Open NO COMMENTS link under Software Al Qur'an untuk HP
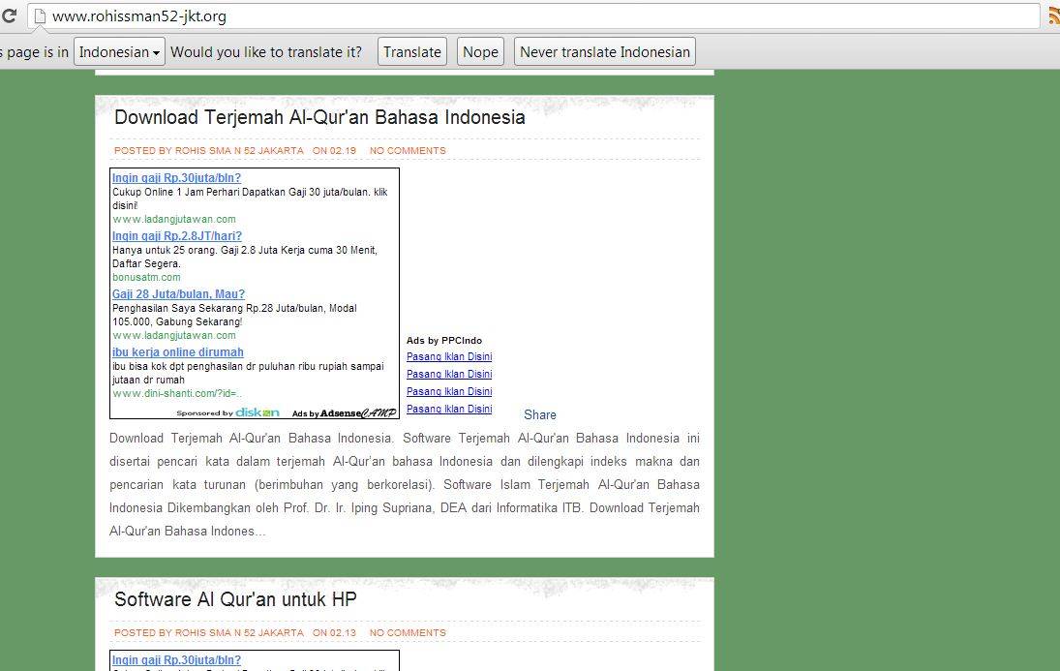The image size is (1060, 671). point(408,633)
